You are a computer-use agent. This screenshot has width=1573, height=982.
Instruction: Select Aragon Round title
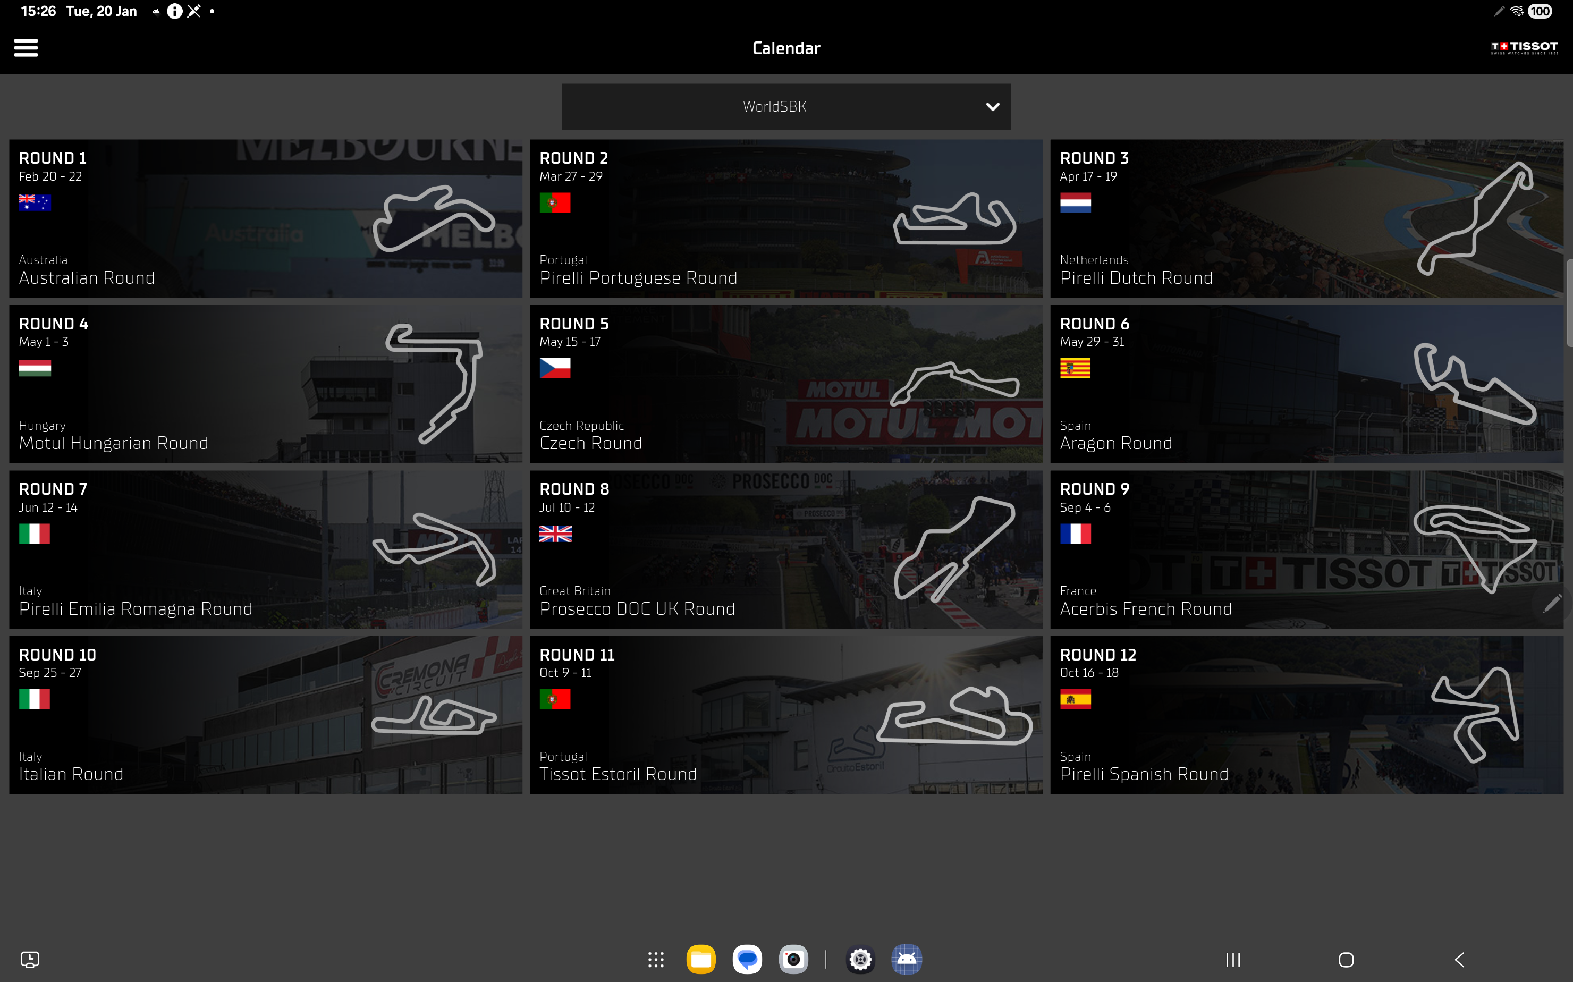click(1115, 443)
